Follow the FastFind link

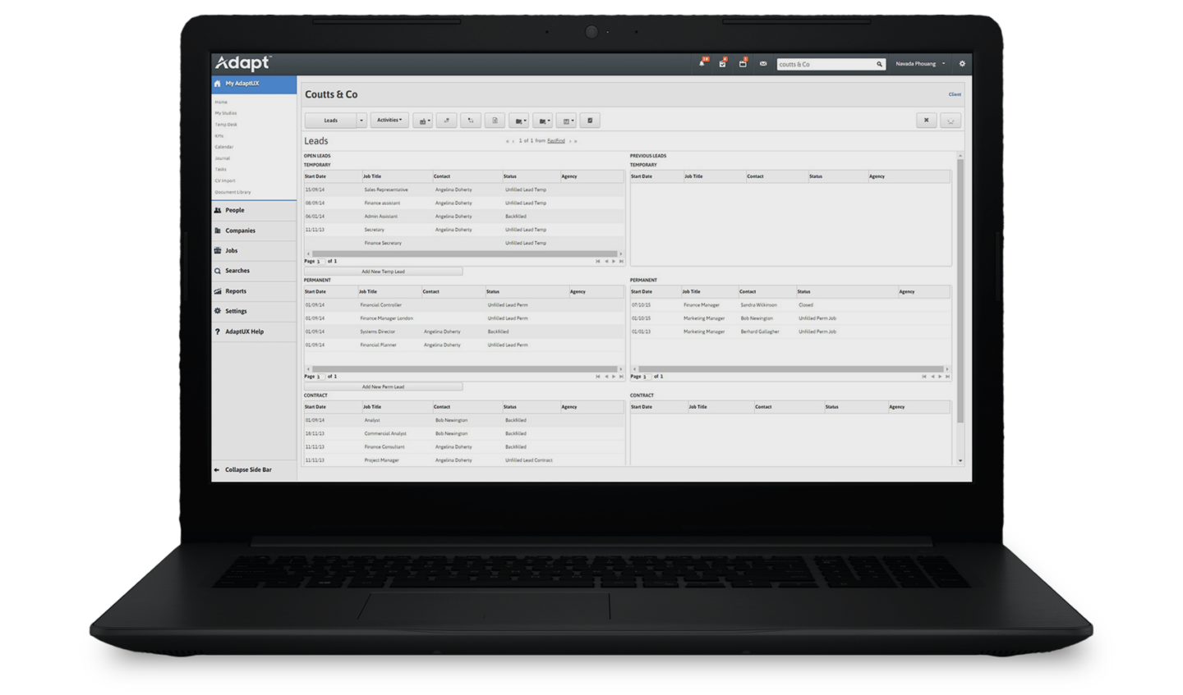tap(556, 141)
